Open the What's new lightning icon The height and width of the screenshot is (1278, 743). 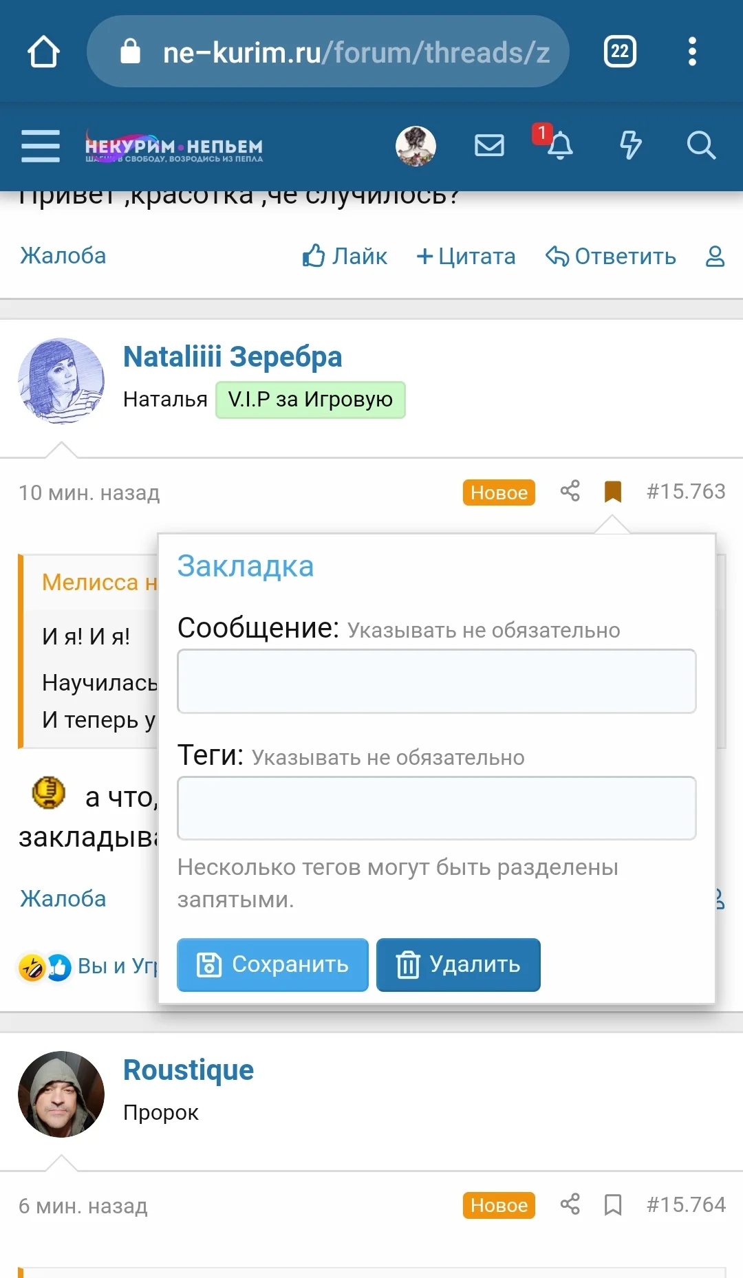click(x=630, y=145)
